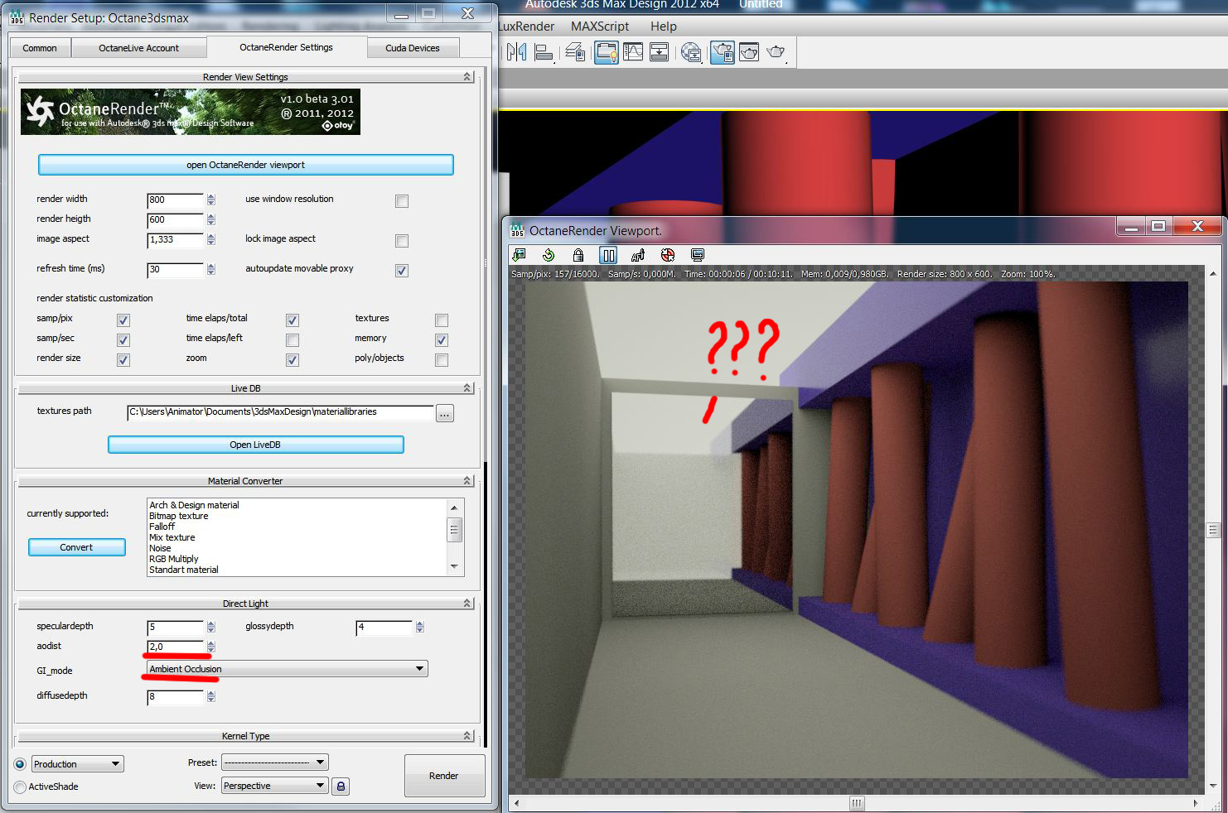
Task: Click the textures path input field
Action: click(280, 412)
